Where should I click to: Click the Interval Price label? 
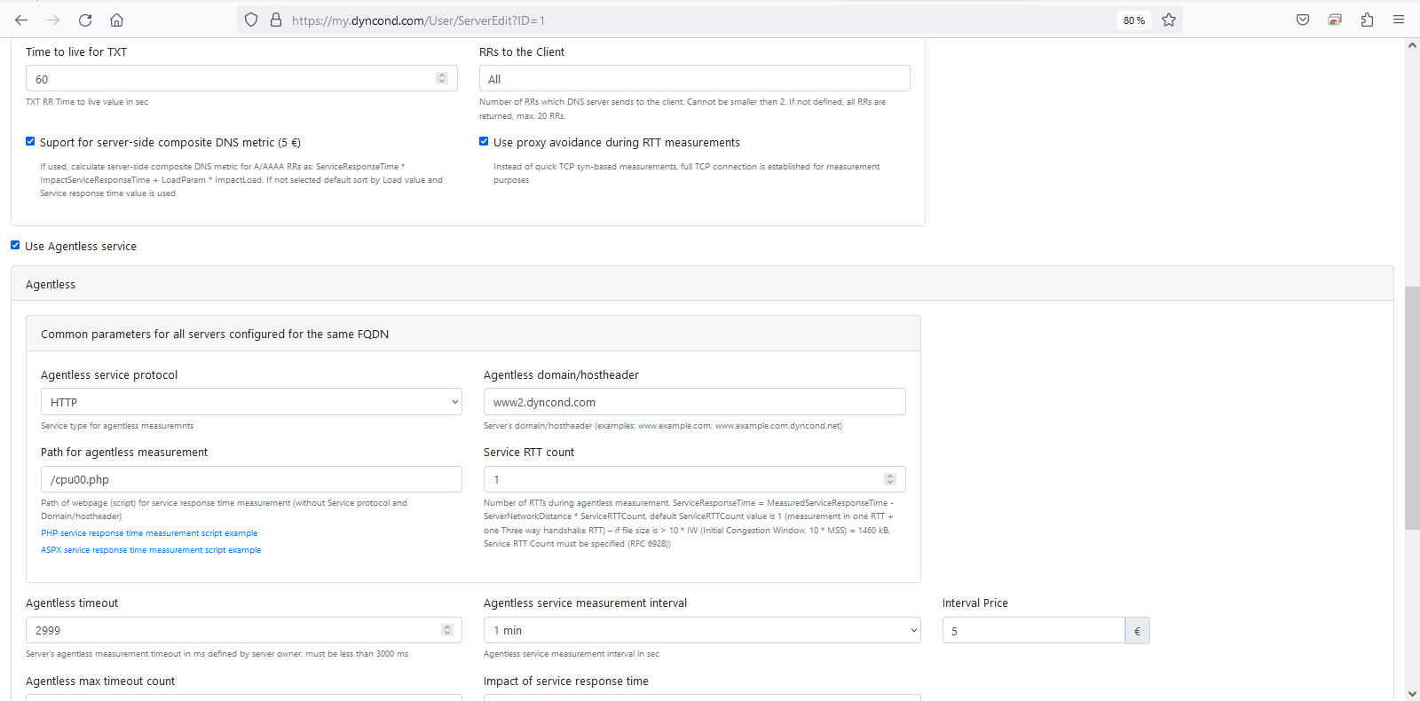coord(975,603)
